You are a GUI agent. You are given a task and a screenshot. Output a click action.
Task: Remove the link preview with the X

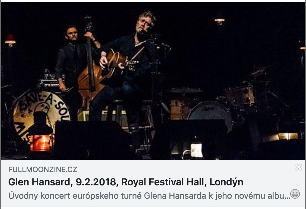click(299, 167)
